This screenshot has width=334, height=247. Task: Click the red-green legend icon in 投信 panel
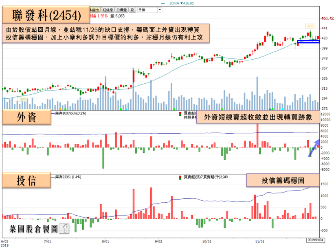click(180, 178)
